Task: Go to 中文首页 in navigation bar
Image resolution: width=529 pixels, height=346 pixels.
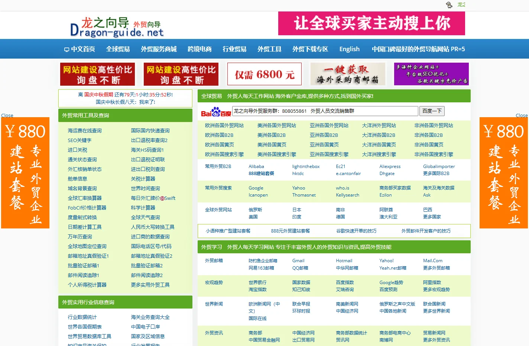Action: pyautogui.click(x=79, y=49)
